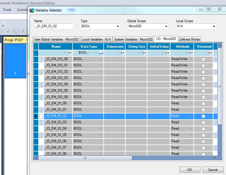Select the _IO_EM_DI_03 variable name
Image resolution: width=226 pixels, height=175 pixels.
(x=56, y=122)
